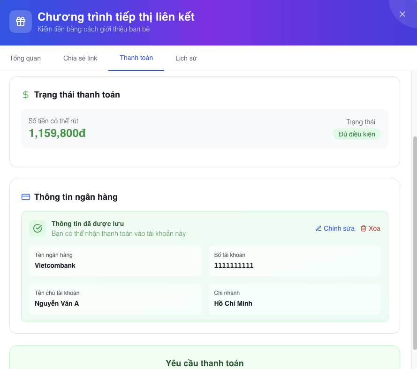Click the Đủ điều kiện status badge
Viewport: 417px width, 369px height.
click(357, 134)
